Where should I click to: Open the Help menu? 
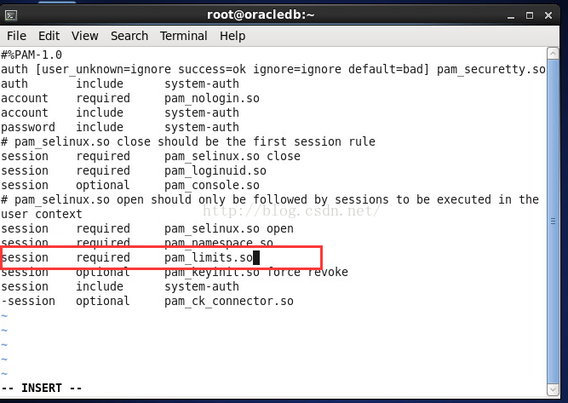(x=232, y=36)
